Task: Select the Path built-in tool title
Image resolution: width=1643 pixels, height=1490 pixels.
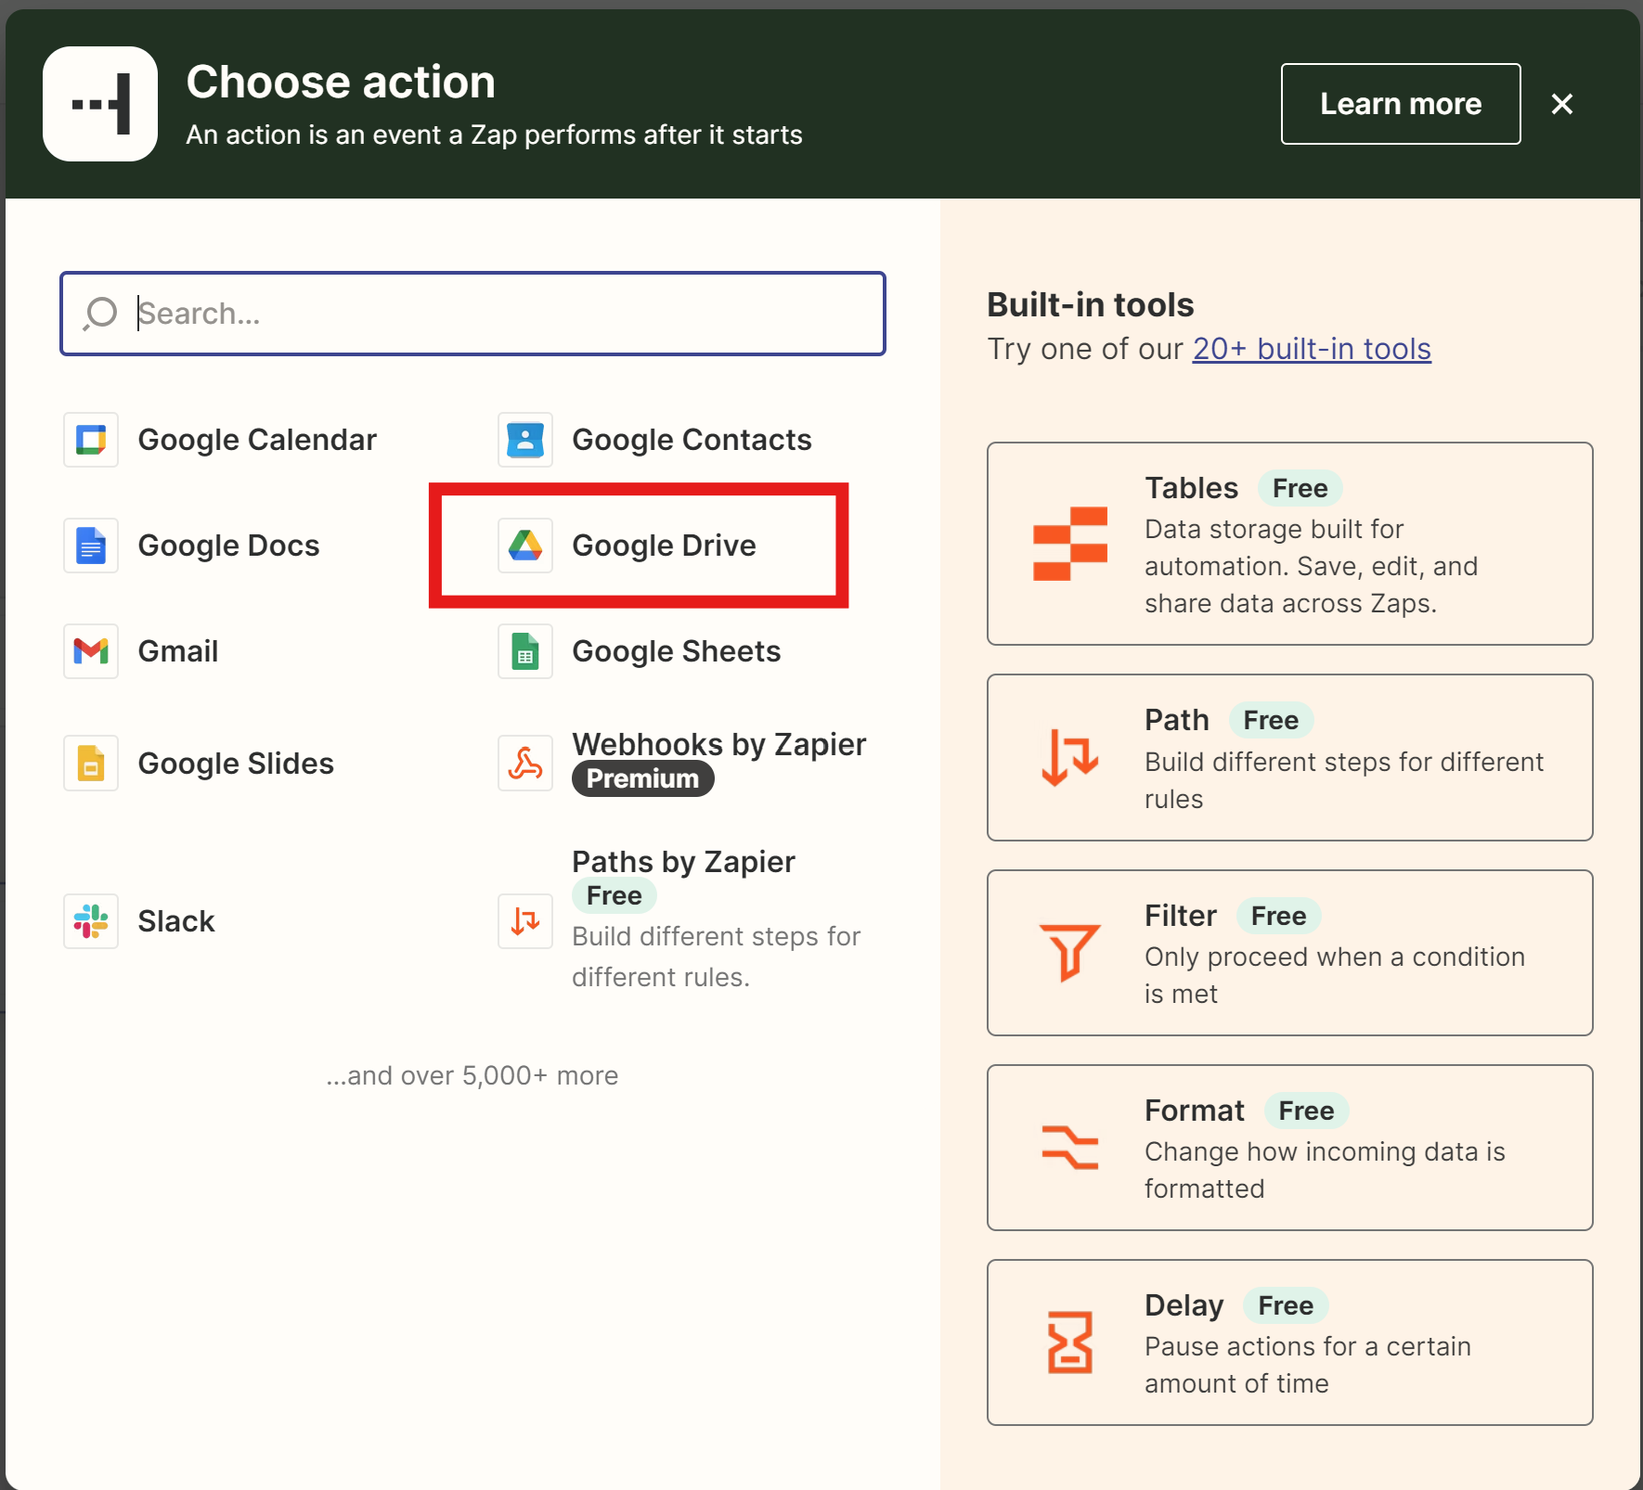Action: pyautogui.click(x=1177, y=720)
